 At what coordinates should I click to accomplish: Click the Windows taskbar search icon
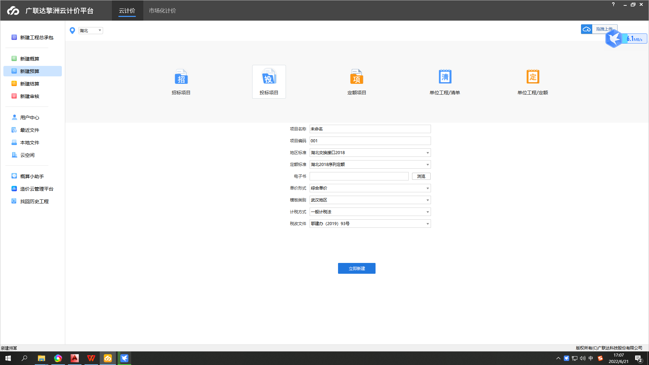coord(25,358)
